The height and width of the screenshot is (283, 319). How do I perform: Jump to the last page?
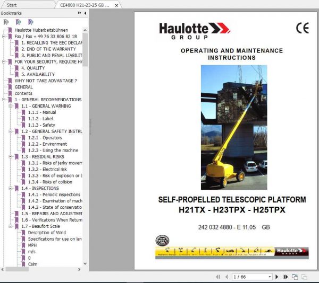tap(286, 277)
